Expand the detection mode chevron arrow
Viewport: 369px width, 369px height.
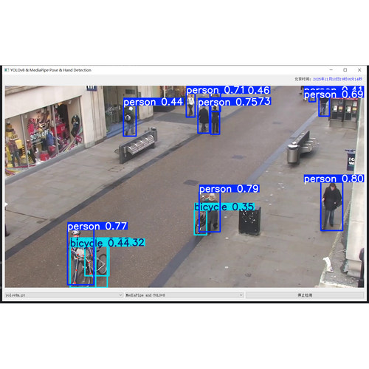tap(241, 295)
